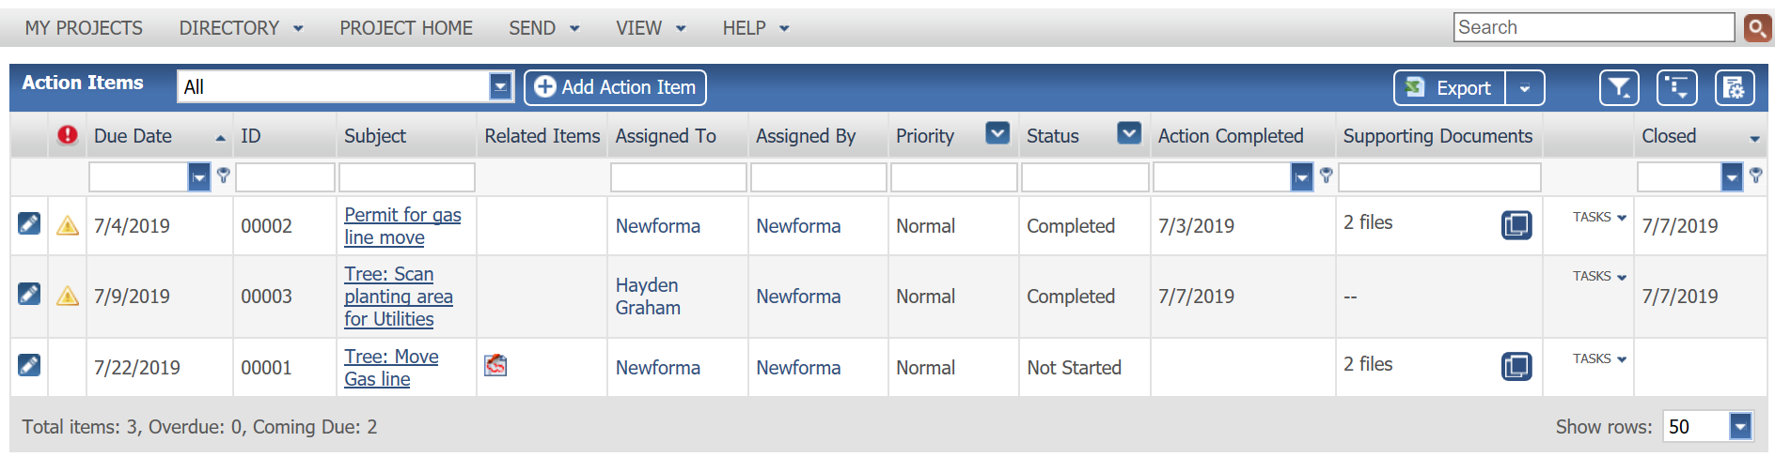Viewport: 1775px width, 457px height.
Task: Open the column settings gear icon
Action: tap(1735, 88)
